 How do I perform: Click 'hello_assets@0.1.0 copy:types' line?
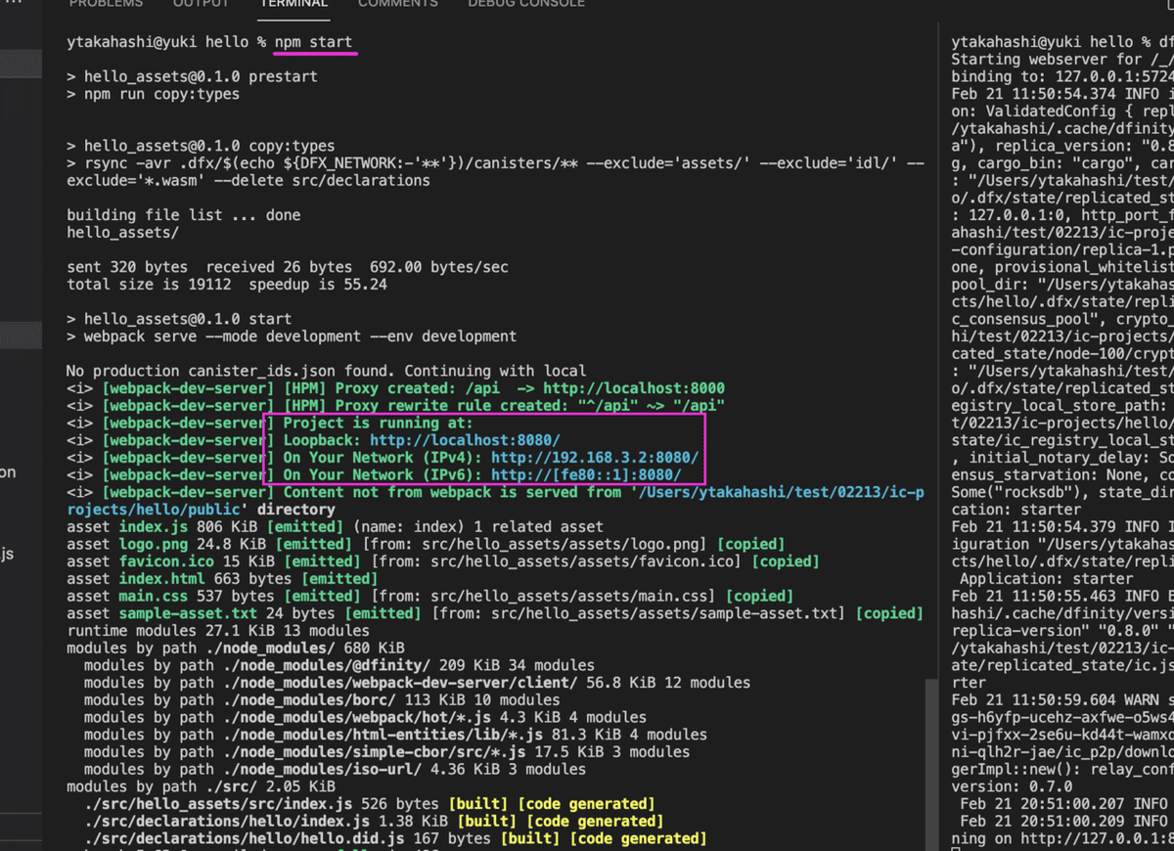pyautogui.click(x=201, y=146)
